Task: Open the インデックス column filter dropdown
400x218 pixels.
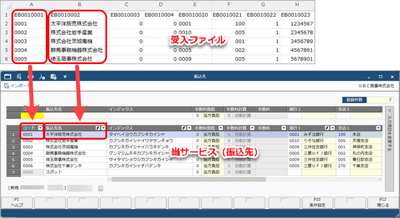Action: (x=189, y=128)
